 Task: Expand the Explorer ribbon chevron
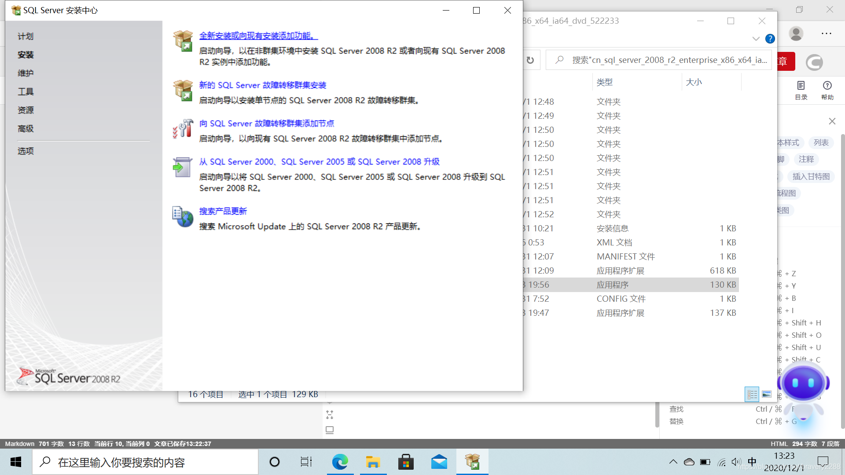coord(756,39)
